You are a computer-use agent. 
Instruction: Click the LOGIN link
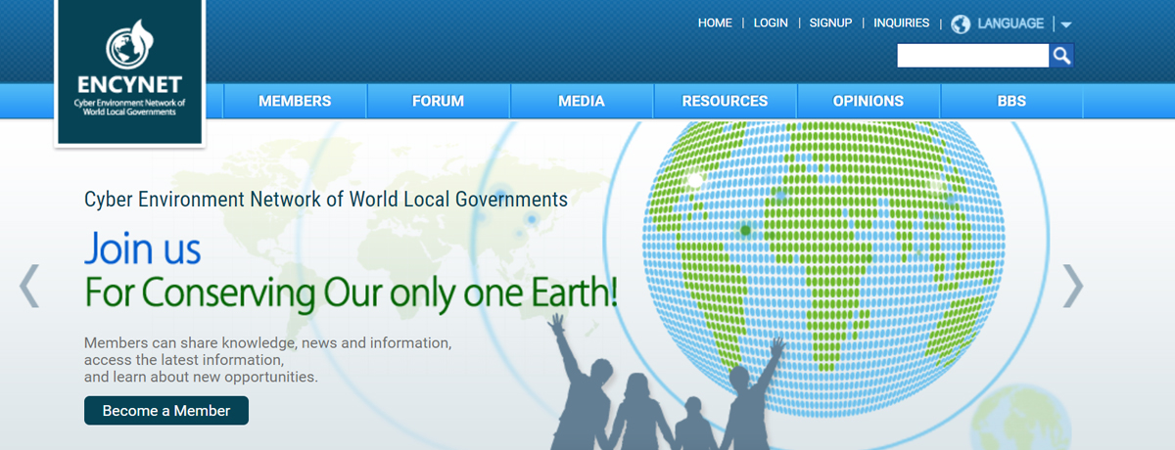point(771,23)
